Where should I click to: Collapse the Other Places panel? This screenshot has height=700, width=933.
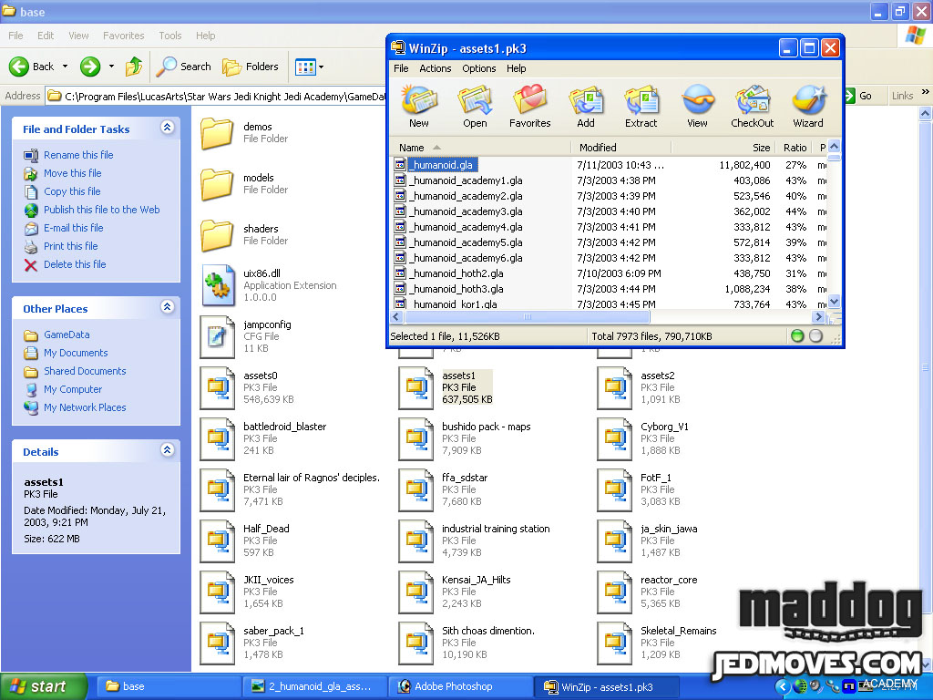168,307
